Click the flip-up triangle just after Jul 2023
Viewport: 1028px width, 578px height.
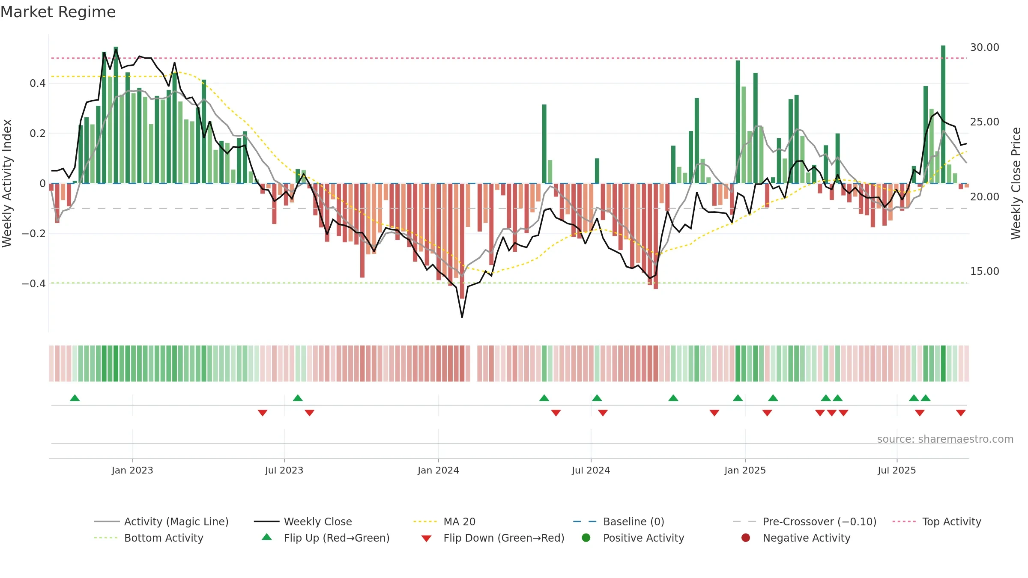298,398
